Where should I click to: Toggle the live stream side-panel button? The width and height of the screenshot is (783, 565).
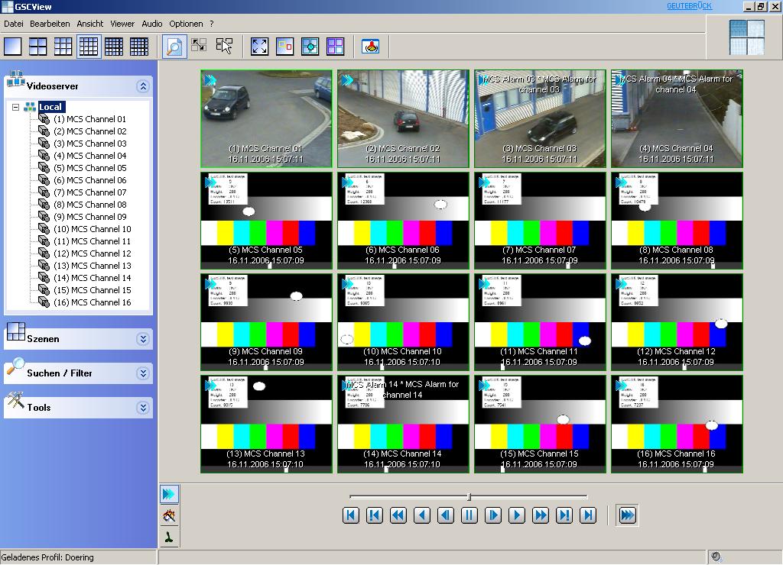pyautogui.click(x=169, y=495)
